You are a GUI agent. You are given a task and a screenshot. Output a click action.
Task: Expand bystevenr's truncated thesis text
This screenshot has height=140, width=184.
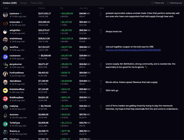pos(142,15)
